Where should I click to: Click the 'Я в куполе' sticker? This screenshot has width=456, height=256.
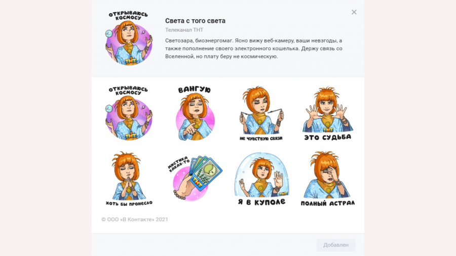[261, 179]
